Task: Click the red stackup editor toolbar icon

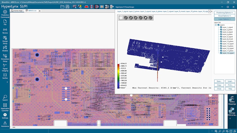Action: click(x=87, y=6)
